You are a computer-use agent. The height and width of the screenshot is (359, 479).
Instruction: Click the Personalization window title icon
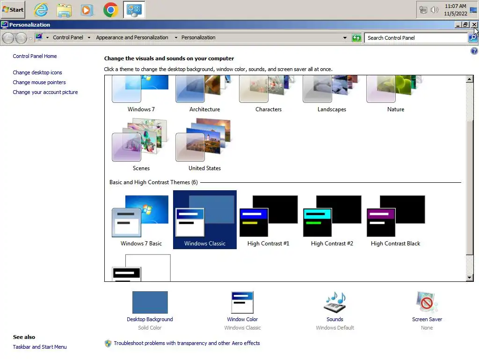(4, 24)
